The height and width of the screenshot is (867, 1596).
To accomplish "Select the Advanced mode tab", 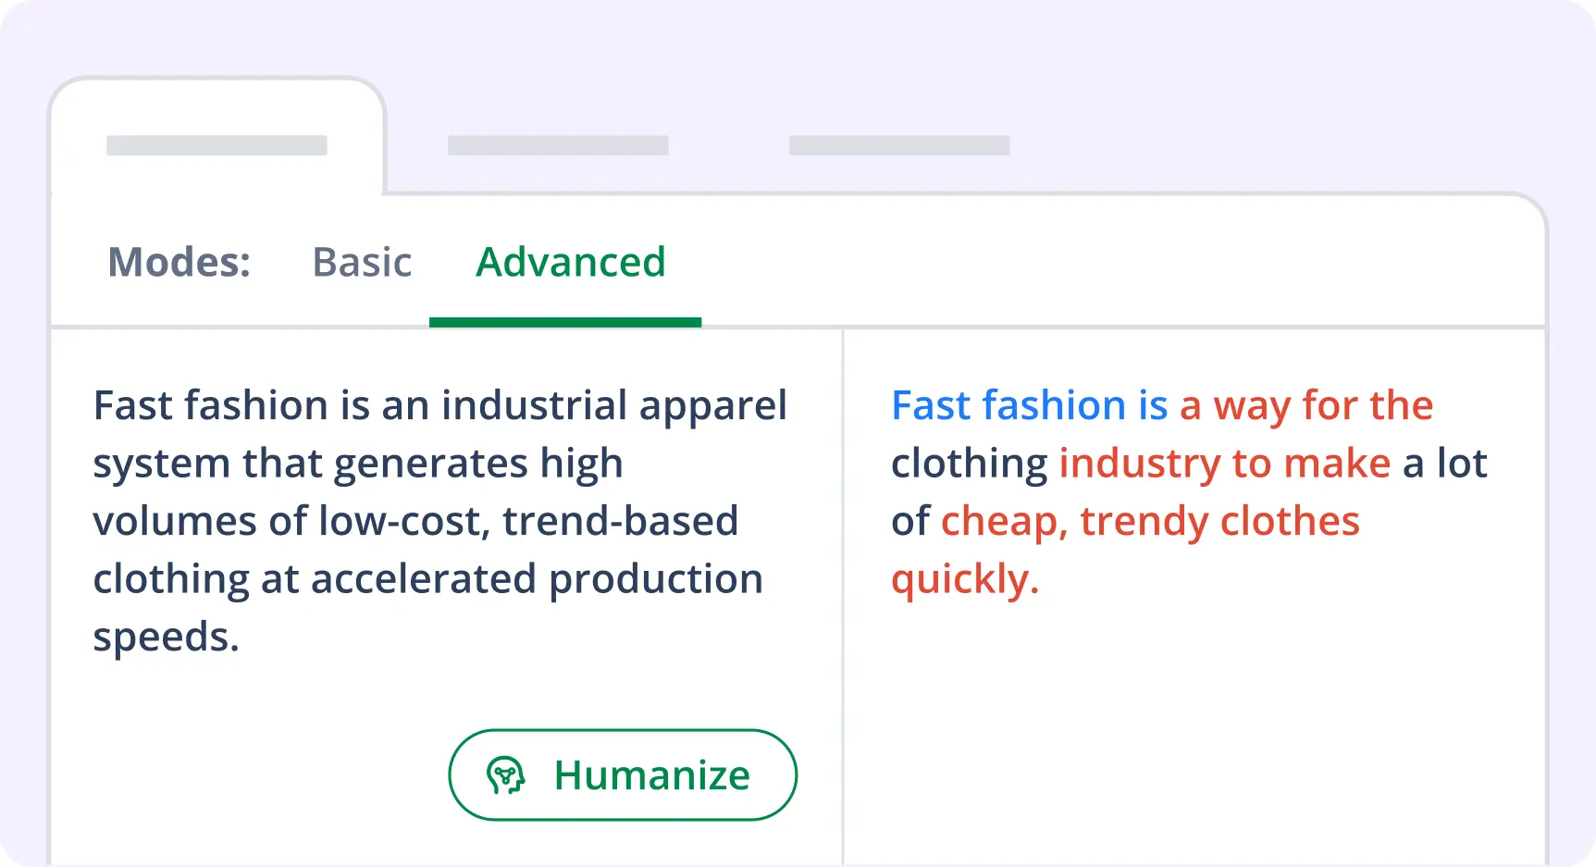I will (570, 262).
